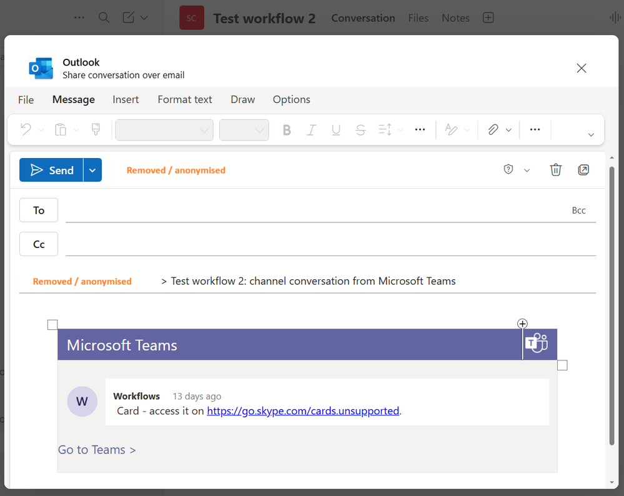
Task: Expand the Teams compose dropdown chevron
Action: click(144, 18)
